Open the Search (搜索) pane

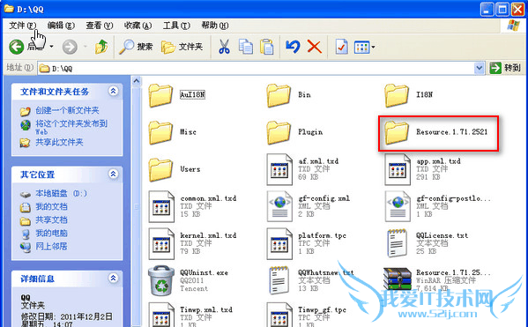point(136,47)
